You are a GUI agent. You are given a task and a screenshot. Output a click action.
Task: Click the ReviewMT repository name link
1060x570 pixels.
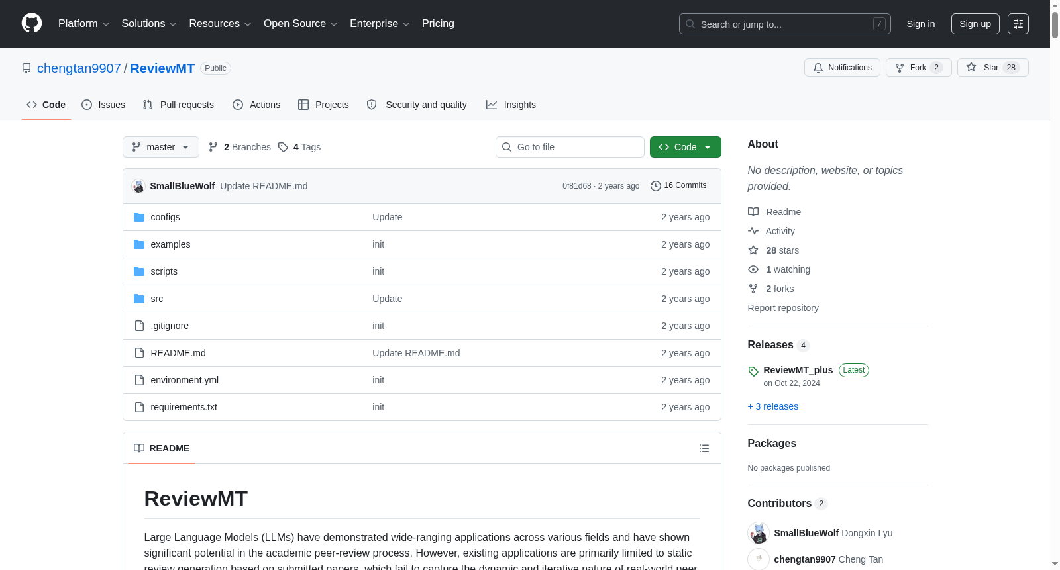(162, 68)
